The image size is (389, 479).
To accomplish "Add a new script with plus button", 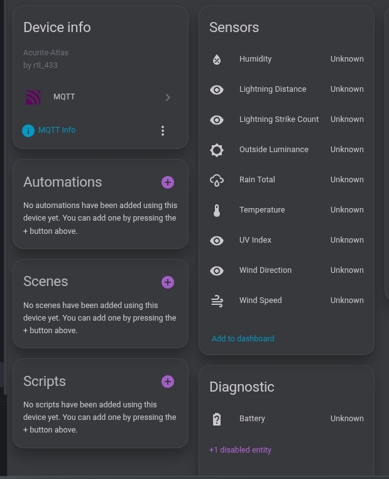I will pyautogui.click(x=168, y=382).
